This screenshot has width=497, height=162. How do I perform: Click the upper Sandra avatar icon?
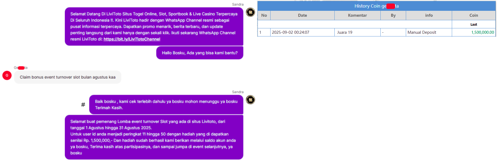pyautogui.click(x=250, y=12)
